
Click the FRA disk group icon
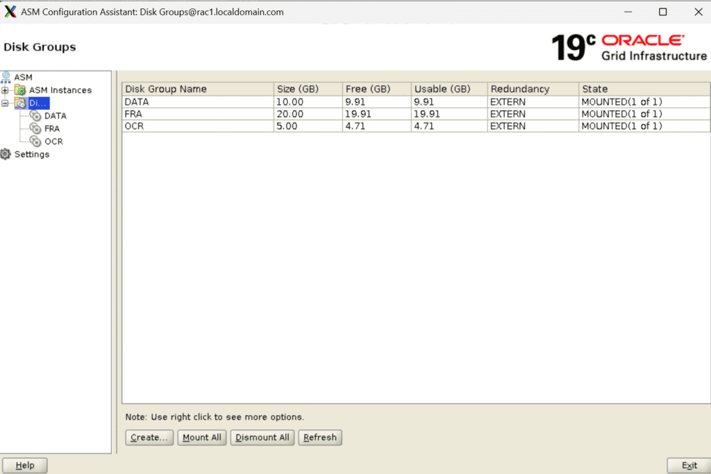click(x=35, y=128)
